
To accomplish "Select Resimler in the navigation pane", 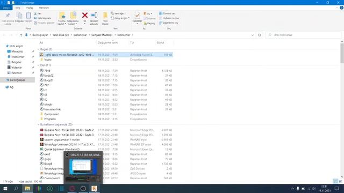I will click(x=17, y=73).
